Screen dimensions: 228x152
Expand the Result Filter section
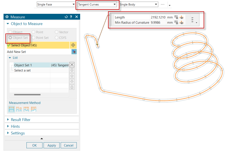pyautogui.click(x=21, y=120)
